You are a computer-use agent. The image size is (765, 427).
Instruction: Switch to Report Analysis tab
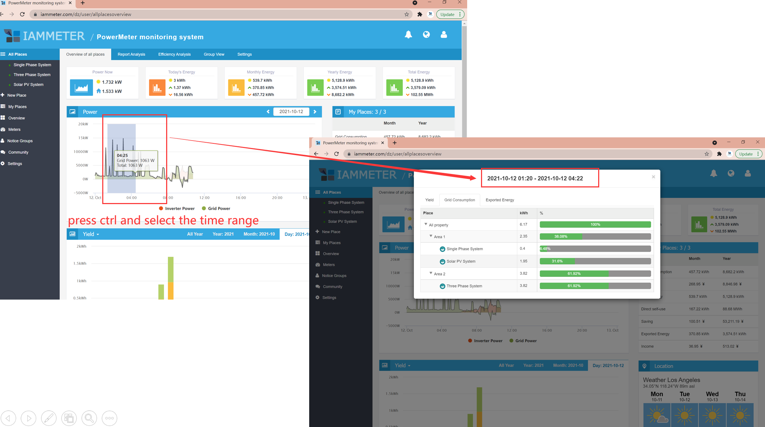(131, 54)
